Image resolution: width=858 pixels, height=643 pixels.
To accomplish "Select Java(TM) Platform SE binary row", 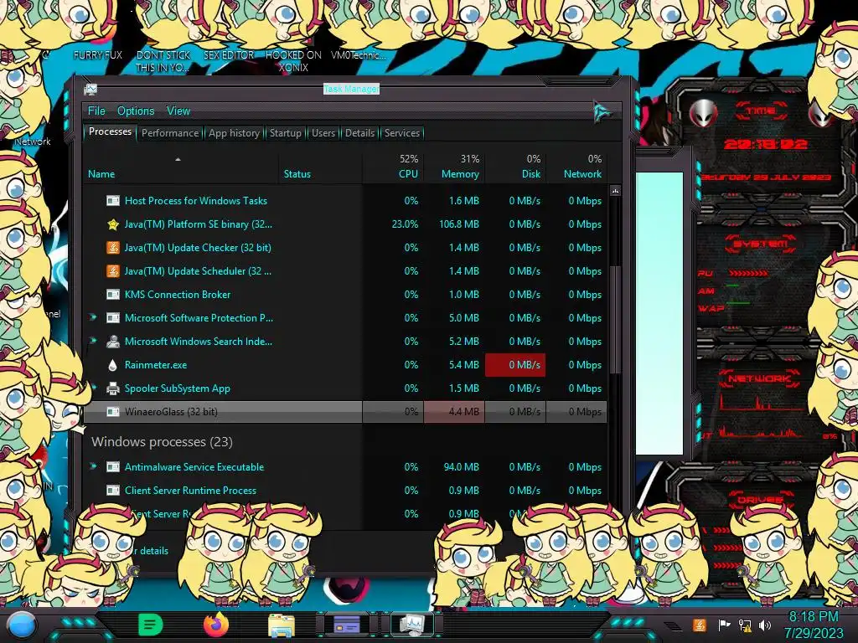I will pyautogui.click(x=345, y=224).
